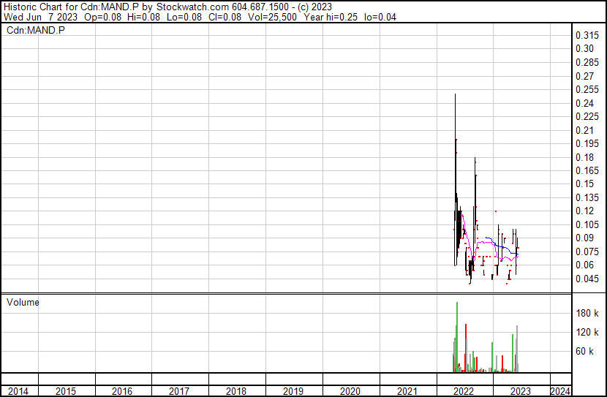Click the 0.30 price axis value
The image size is (607, 397).
pyautogui.click(x=584, y=49)
